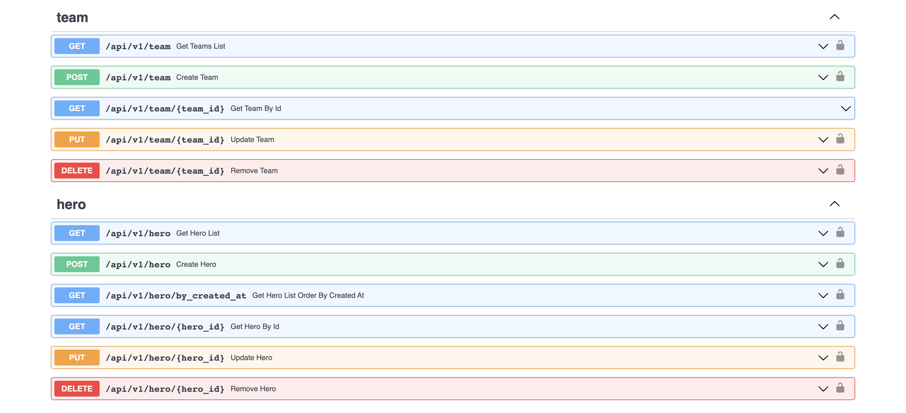Open /api/v1/hero/by_created_at endpoint path

[x=176, y=296]
